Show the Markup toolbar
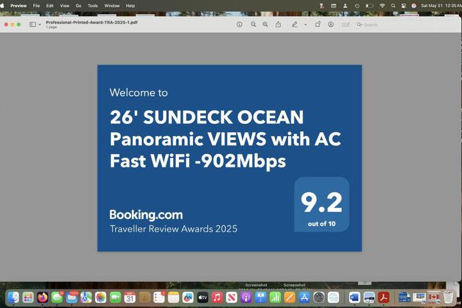The width and height of the screenshot is (462, 308). click(x=330, y=24)
